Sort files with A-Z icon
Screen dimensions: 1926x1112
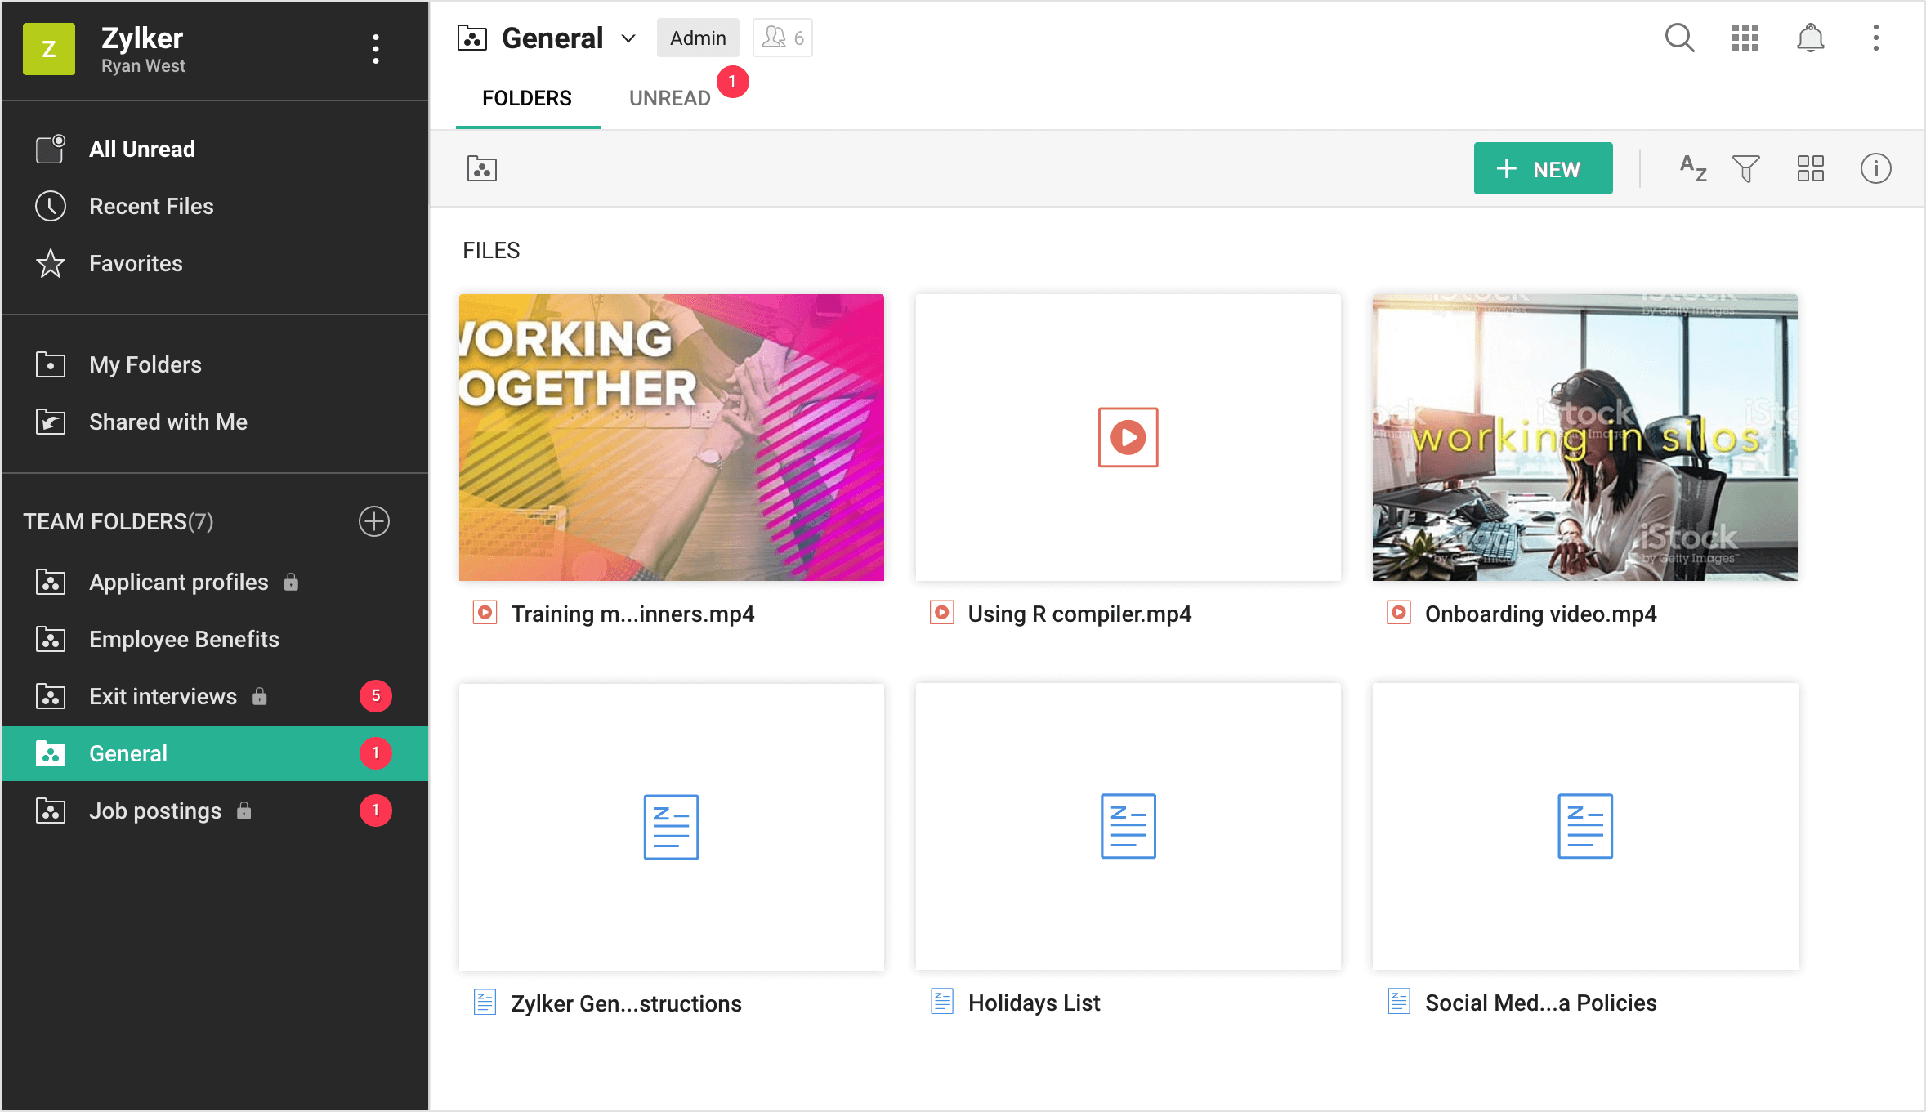click(1693, 168)
